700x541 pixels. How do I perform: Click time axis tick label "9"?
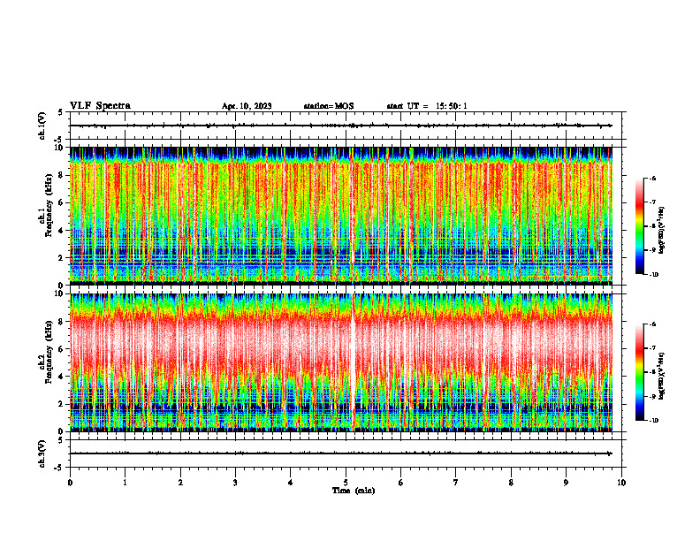pos(566,483)
